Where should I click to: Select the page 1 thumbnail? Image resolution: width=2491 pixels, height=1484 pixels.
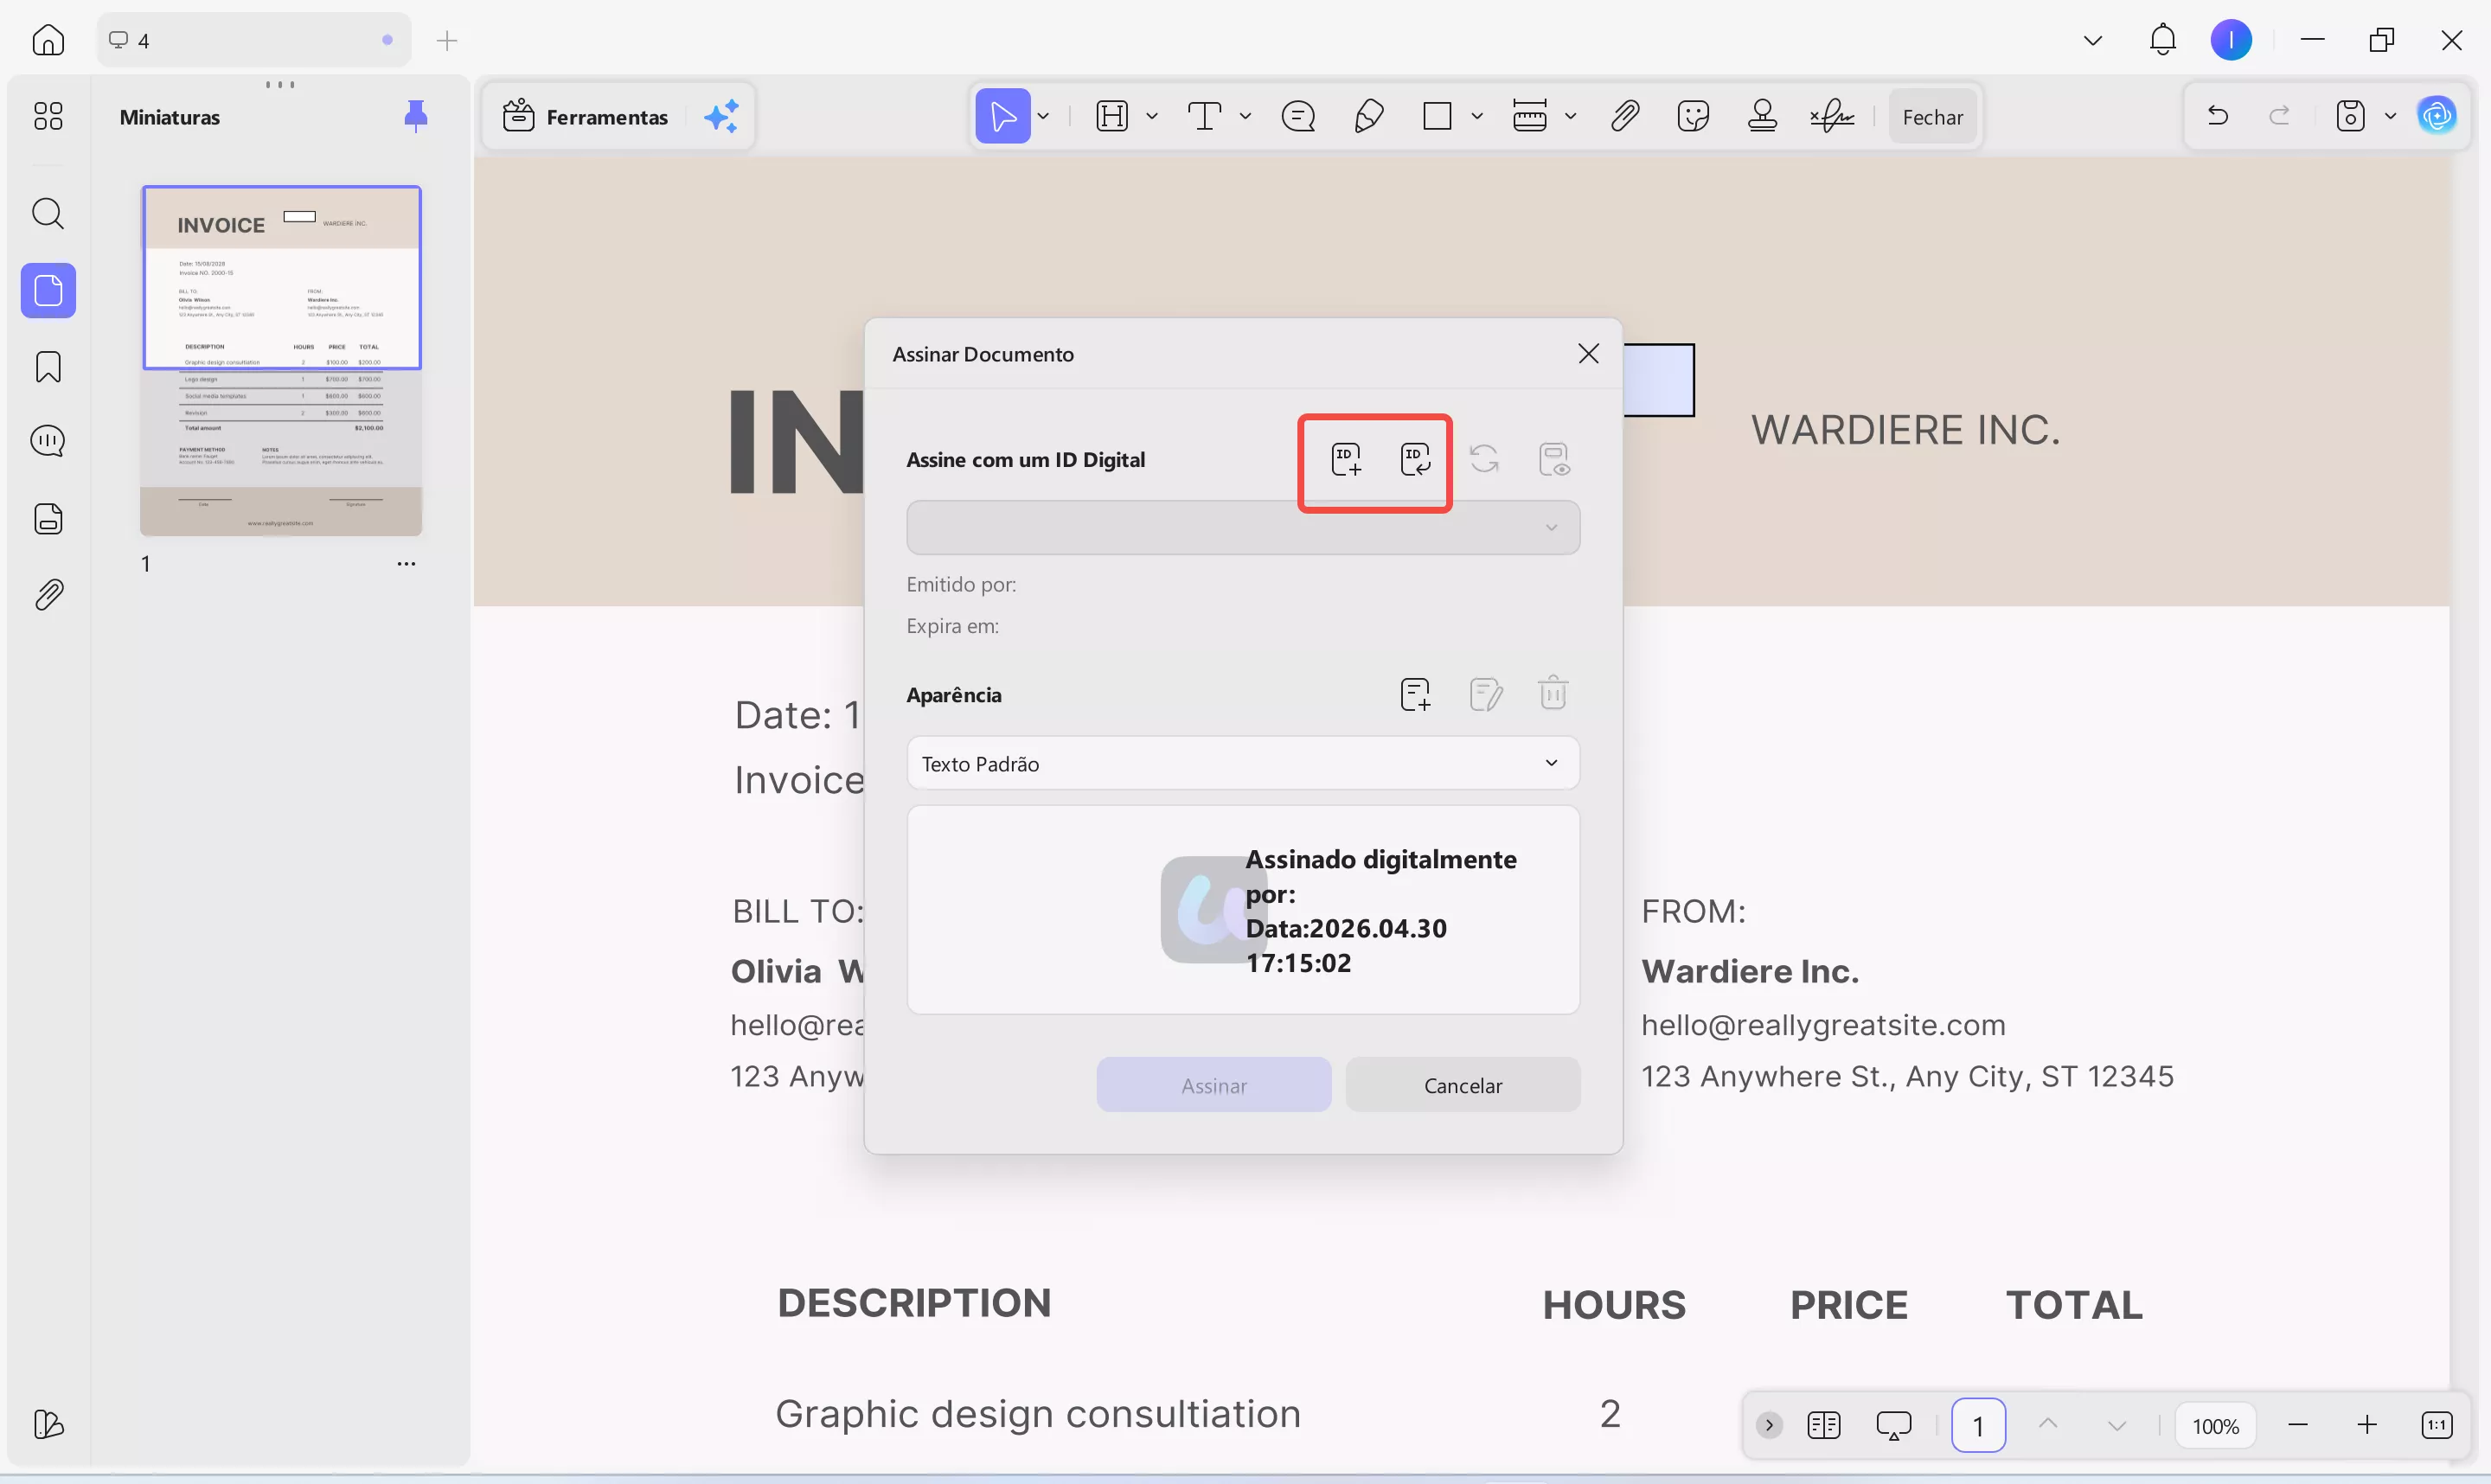click(281, 361)
